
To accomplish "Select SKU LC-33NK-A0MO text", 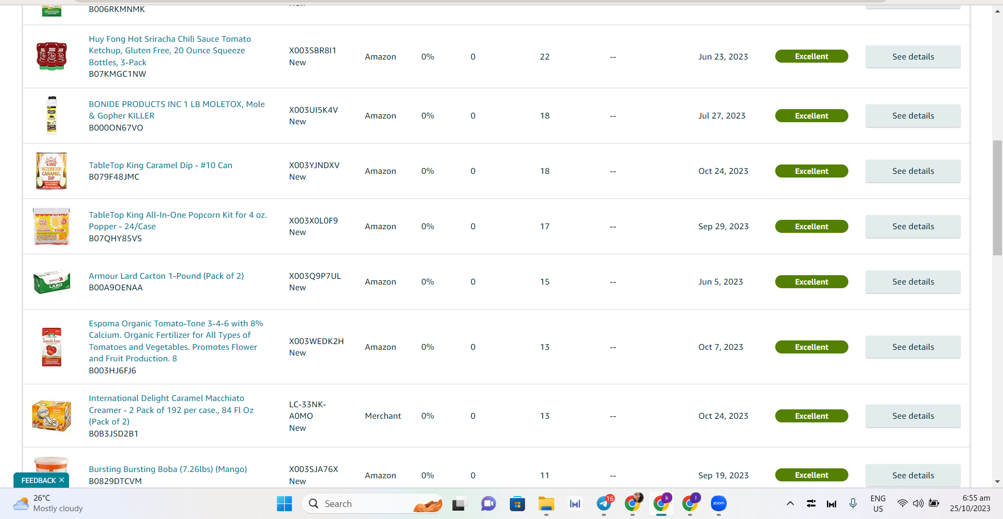I will tap(307, 410).
